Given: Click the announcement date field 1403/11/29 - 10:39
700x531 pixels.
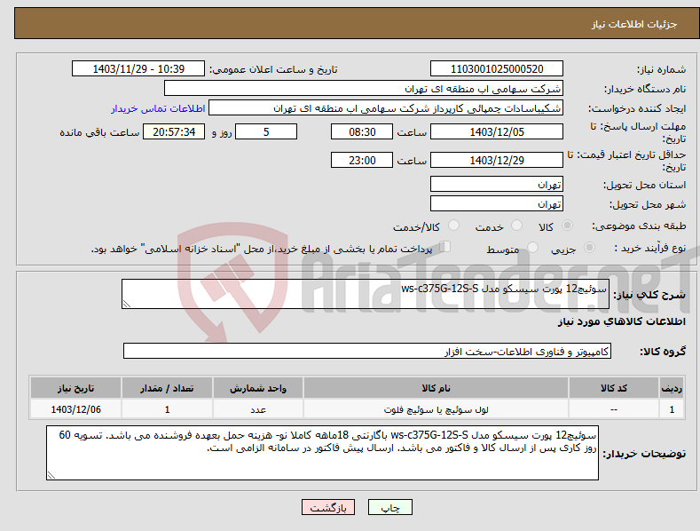Looking at the screenshot, I should [x=138, y=69].
